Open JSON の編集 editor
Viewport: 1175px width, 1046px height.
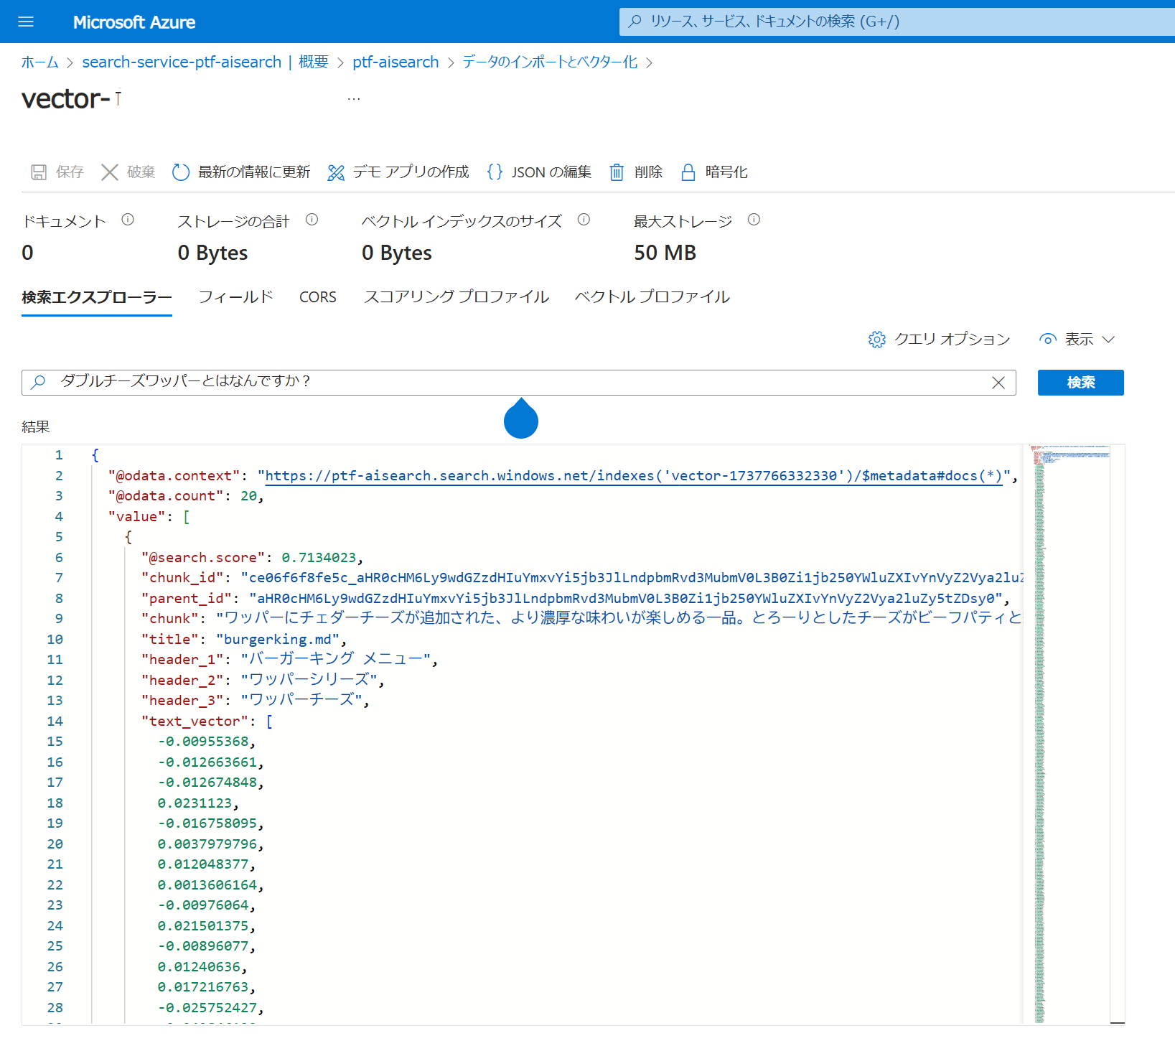(x=539, y=172)
